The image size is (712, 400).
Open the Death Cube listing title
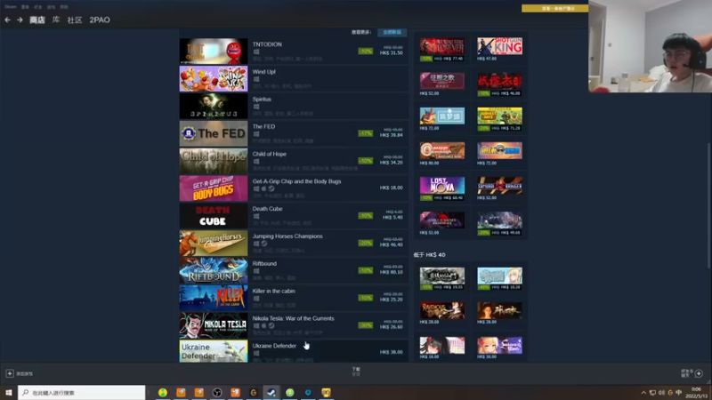[267, 209]
